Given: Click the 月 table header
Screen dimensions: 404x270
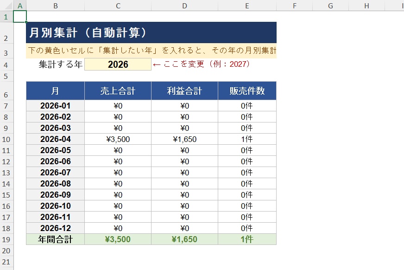Looking at the screenshot, I should (x=56, y=91).
